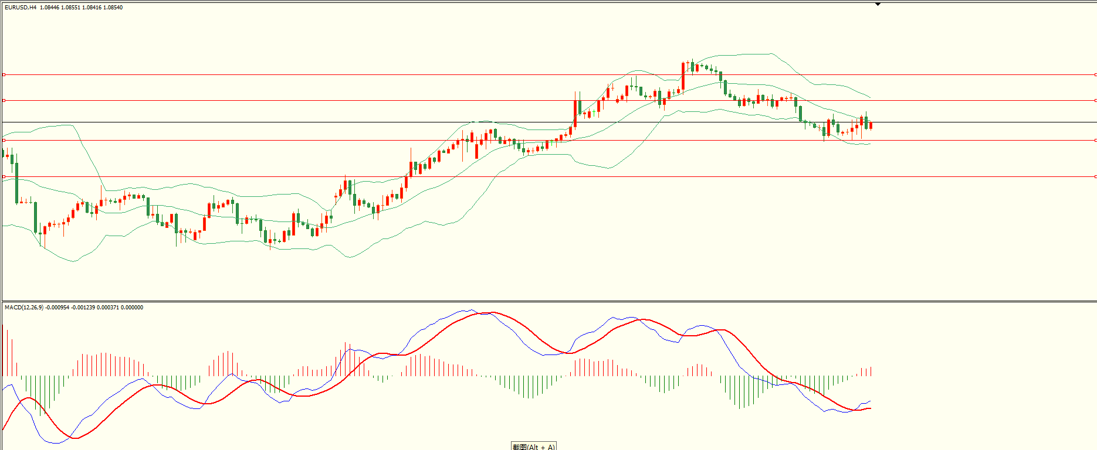Select left handle of the lowest red line
1097x450 pixels.
(4, 176)
